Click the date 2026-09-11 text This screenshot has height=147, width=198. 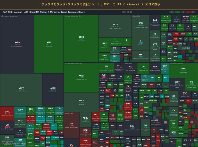pos(127,12)
